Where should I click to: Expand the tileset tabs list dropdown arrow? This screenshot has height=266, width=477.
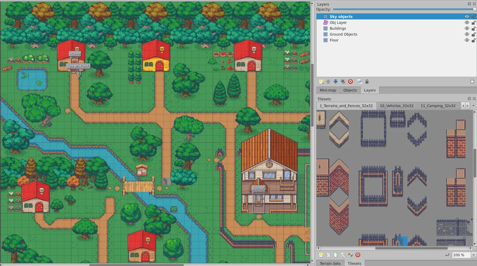[x=473, y=106]
